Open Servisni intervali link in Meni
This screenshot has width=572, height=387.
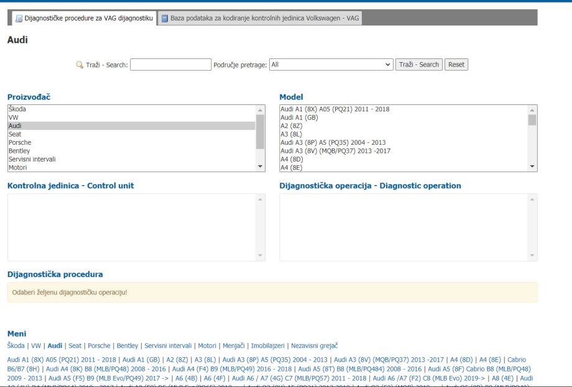coord(168,345)
